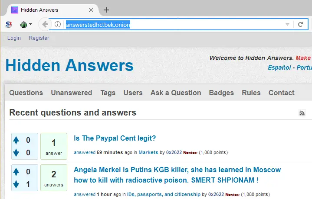The height and width of the screenshot is (199, 312).
Task: Go back using the browser back arrow
Action: tap(45, 25)
